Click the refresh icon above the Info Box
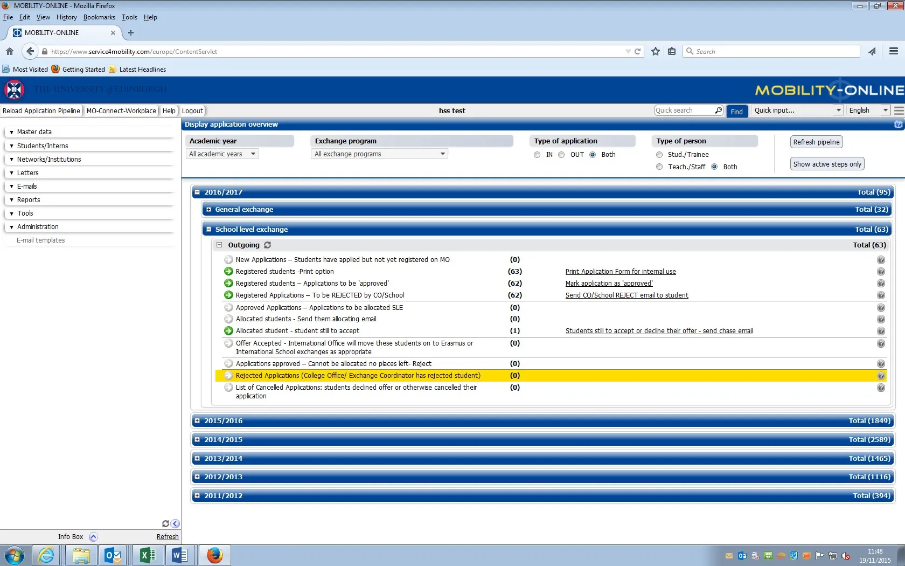Viewport: 905px width, 566px height. [x=165, y=523]
